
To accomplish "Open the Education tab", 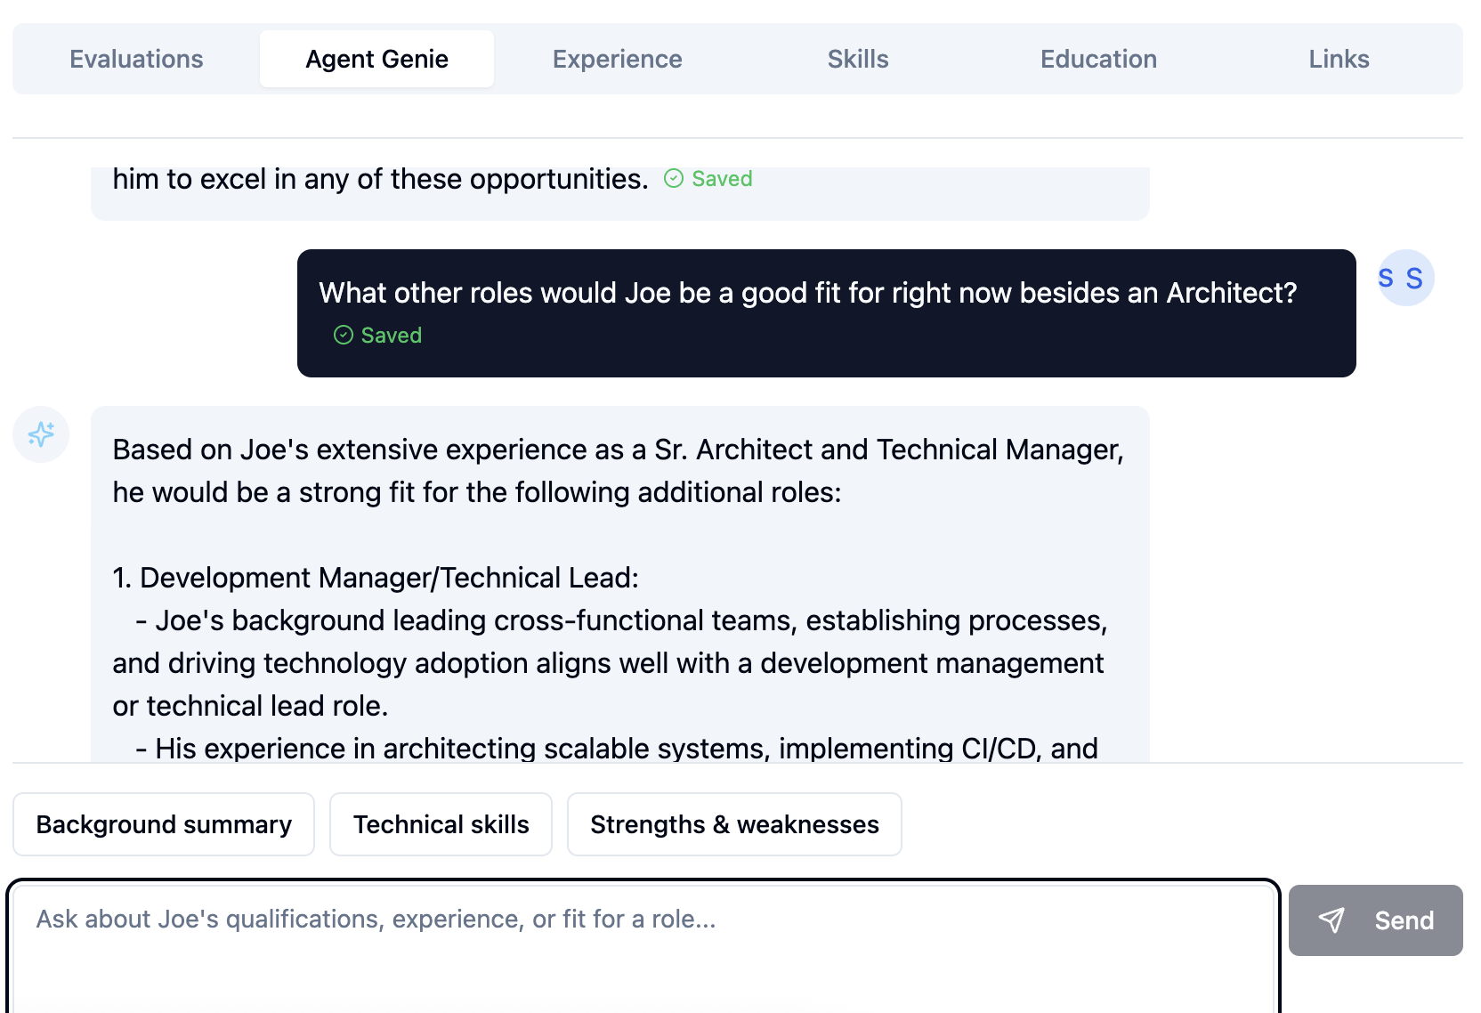I will tap(1098, 58).
